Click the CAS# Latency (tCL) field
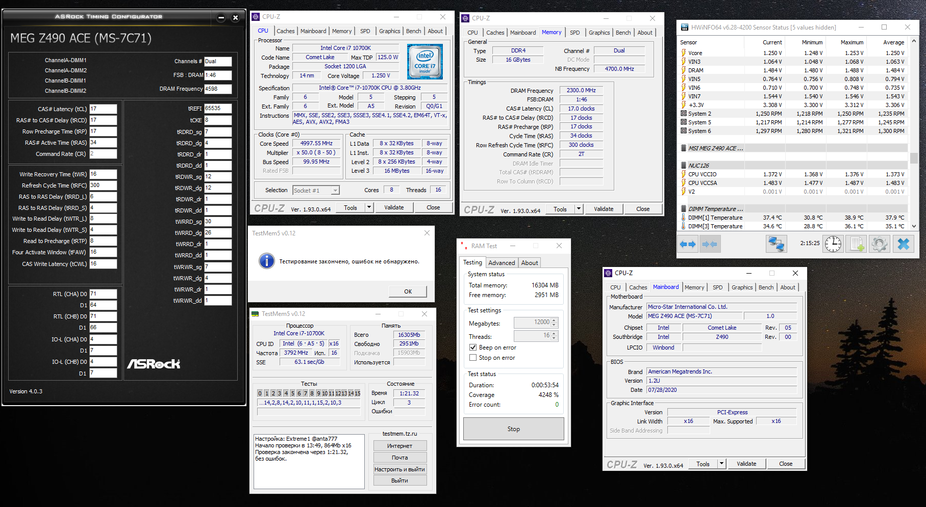The image size is (926, 507). (x=103, y=109)
